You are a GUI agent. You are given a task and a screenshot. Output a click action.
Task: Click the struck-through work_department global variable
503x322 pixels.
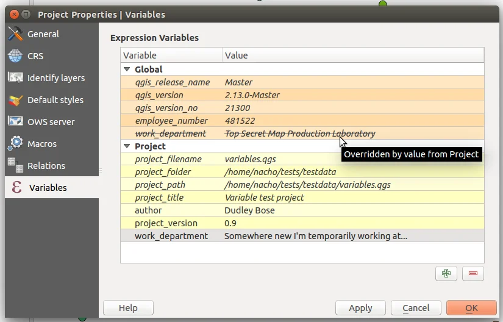170,134
